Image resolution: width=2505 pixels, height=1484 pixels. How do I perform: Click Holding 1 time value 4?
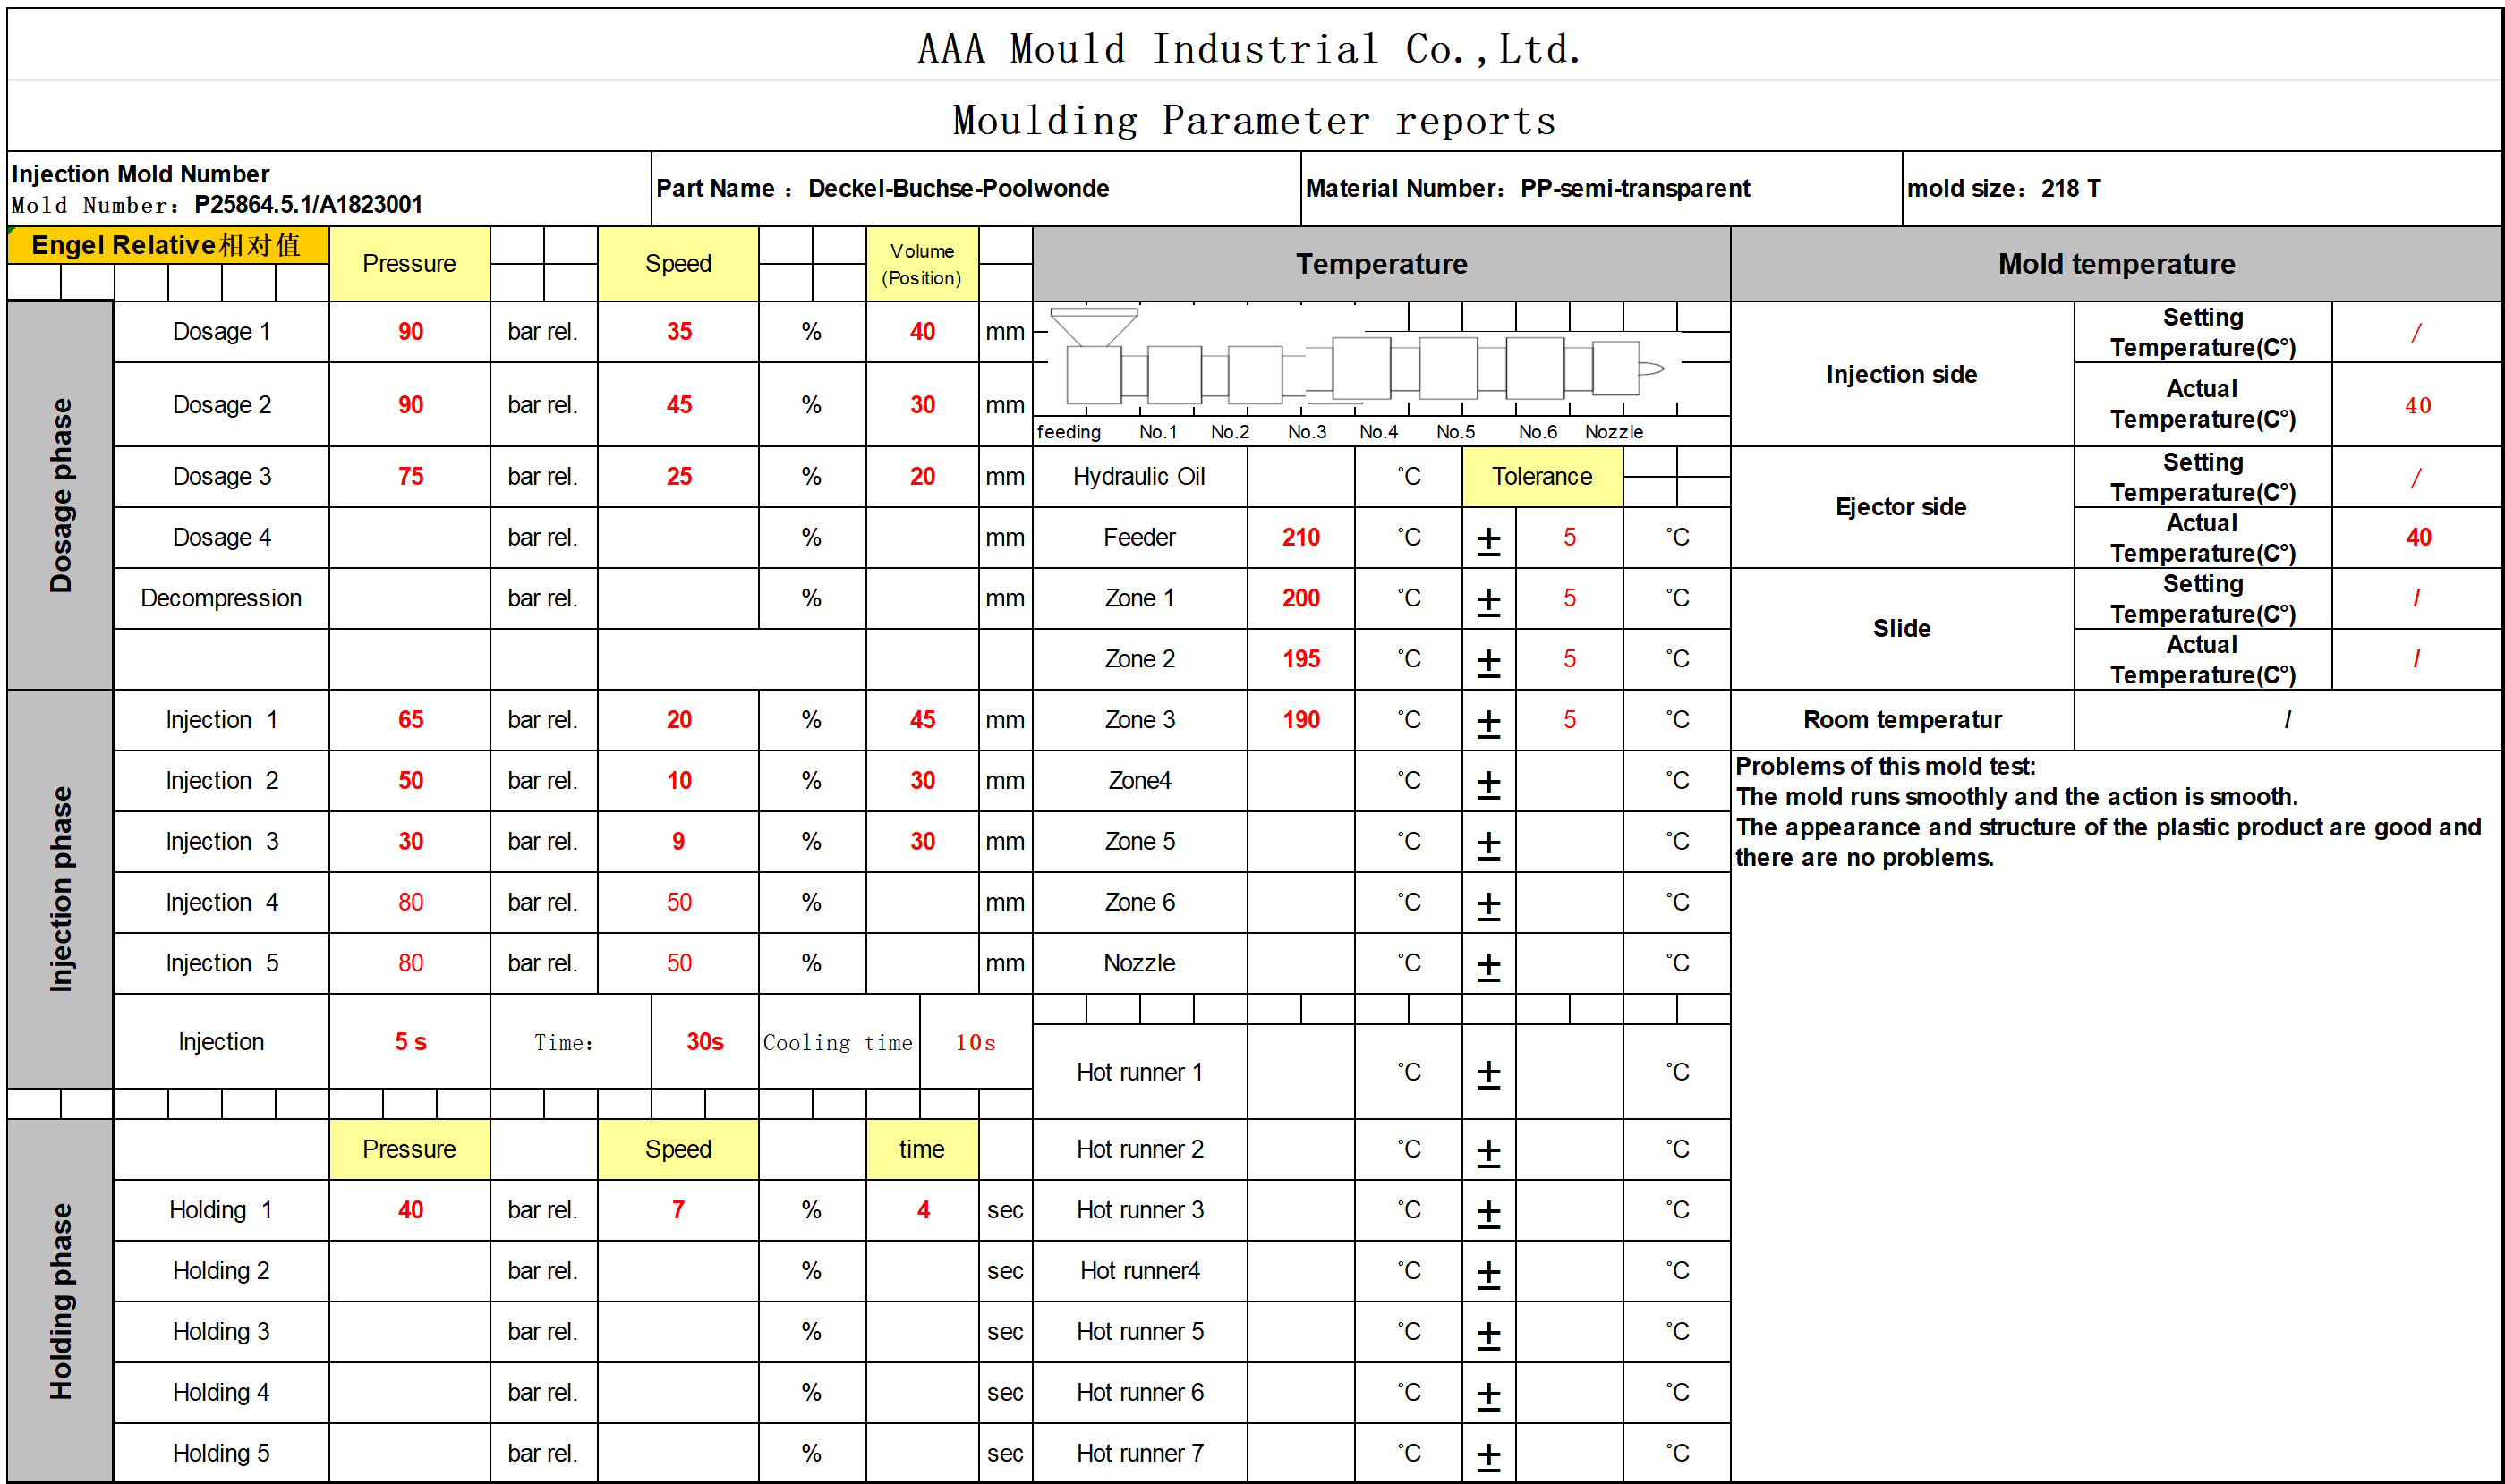point(924,1210)
